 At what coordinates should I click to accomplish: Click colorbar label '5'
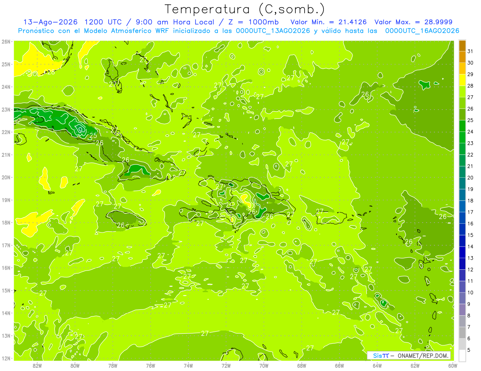click(x=469, y=350)
